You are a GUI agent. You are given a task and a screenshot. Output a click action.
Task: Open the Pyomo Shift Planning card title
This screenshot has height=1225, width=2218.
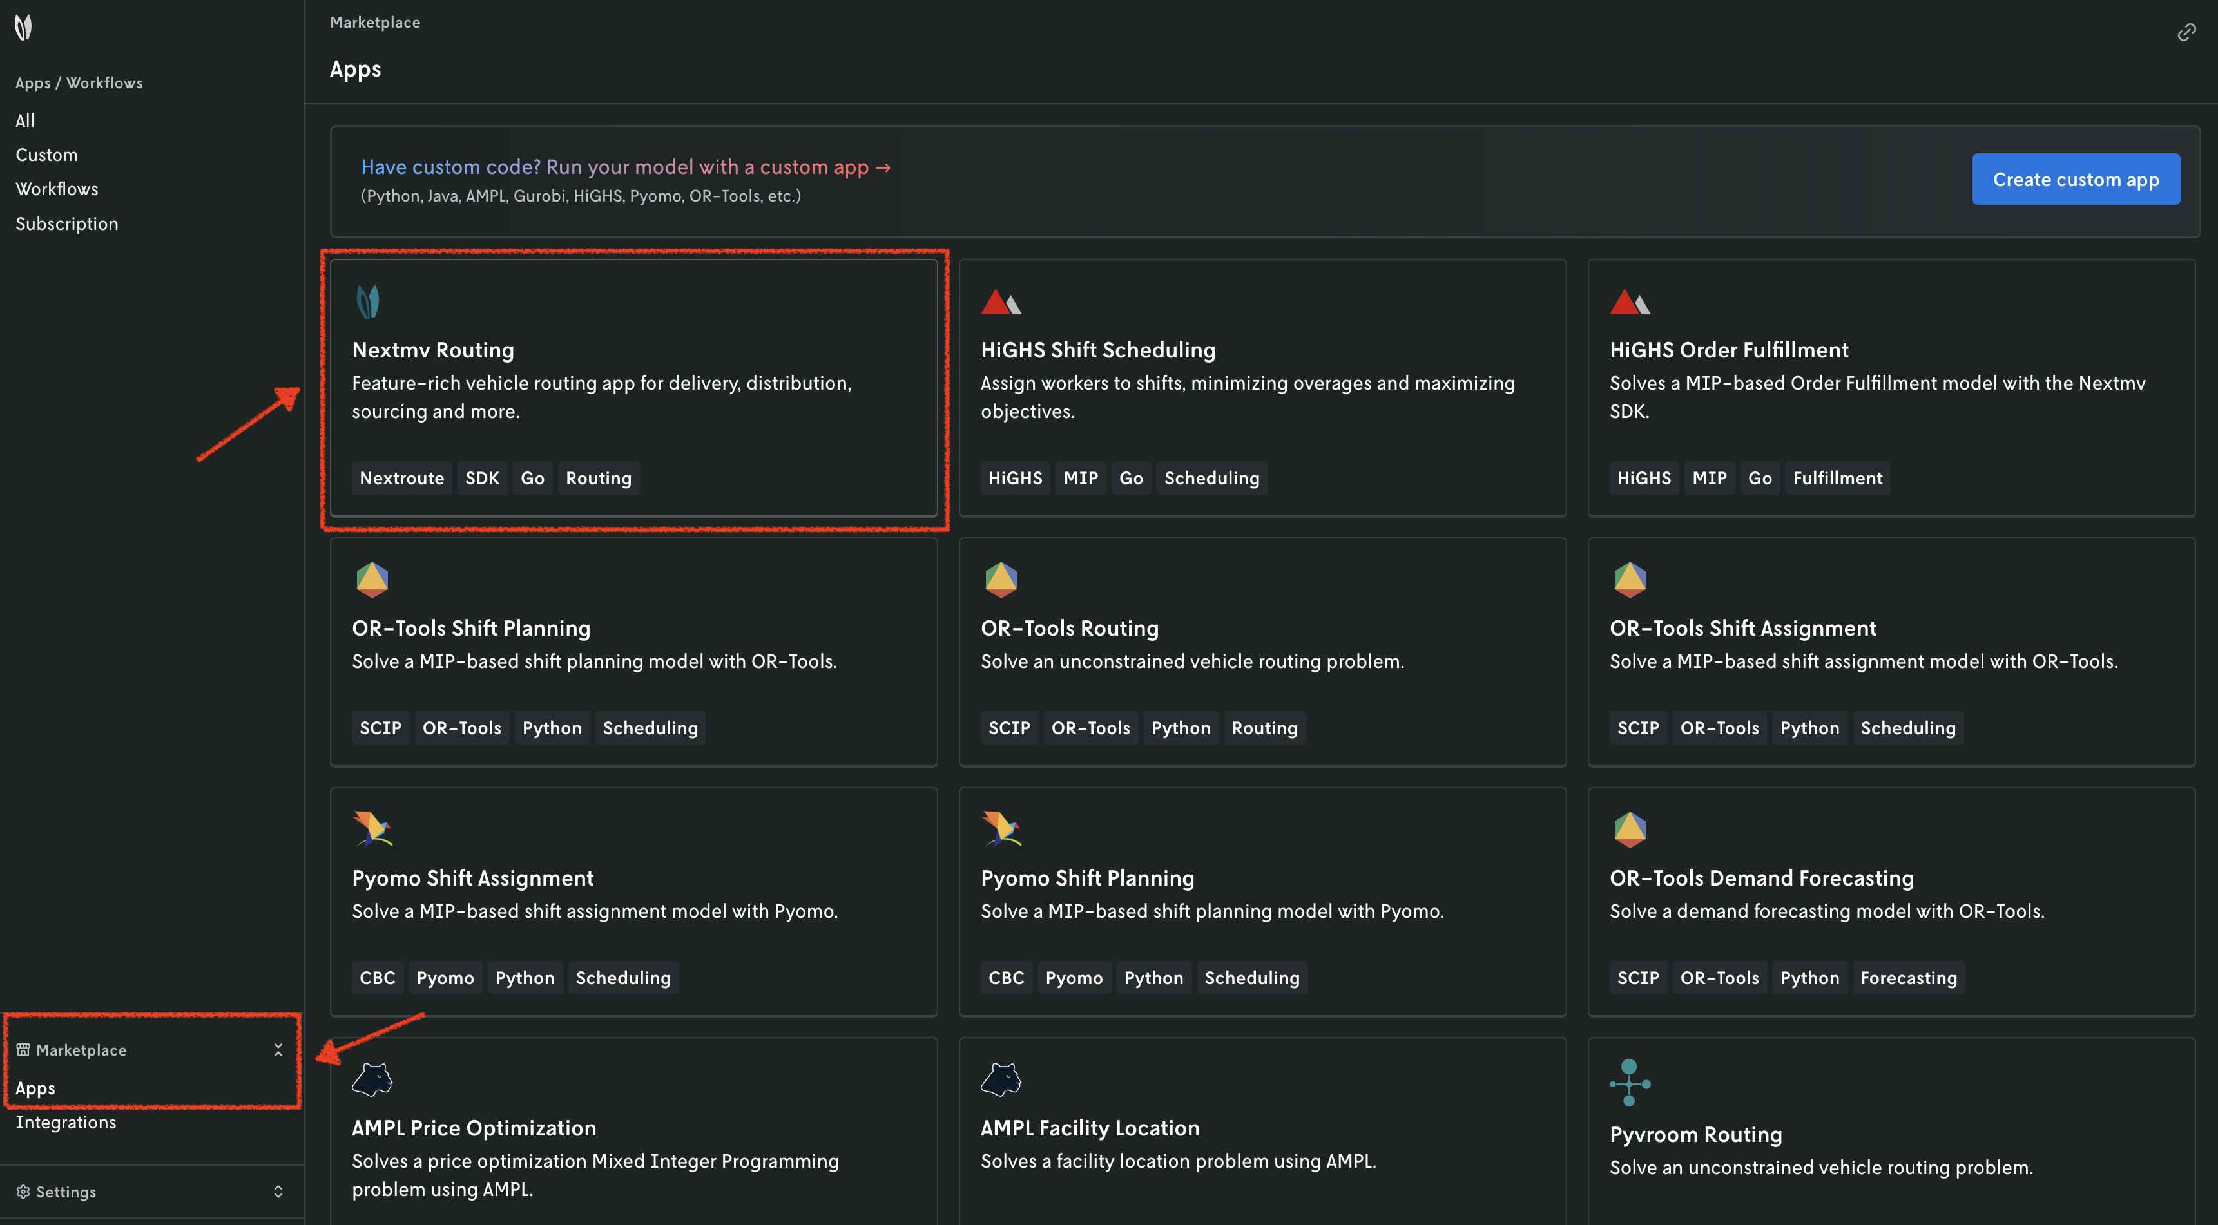click(x=1088, y=878)
